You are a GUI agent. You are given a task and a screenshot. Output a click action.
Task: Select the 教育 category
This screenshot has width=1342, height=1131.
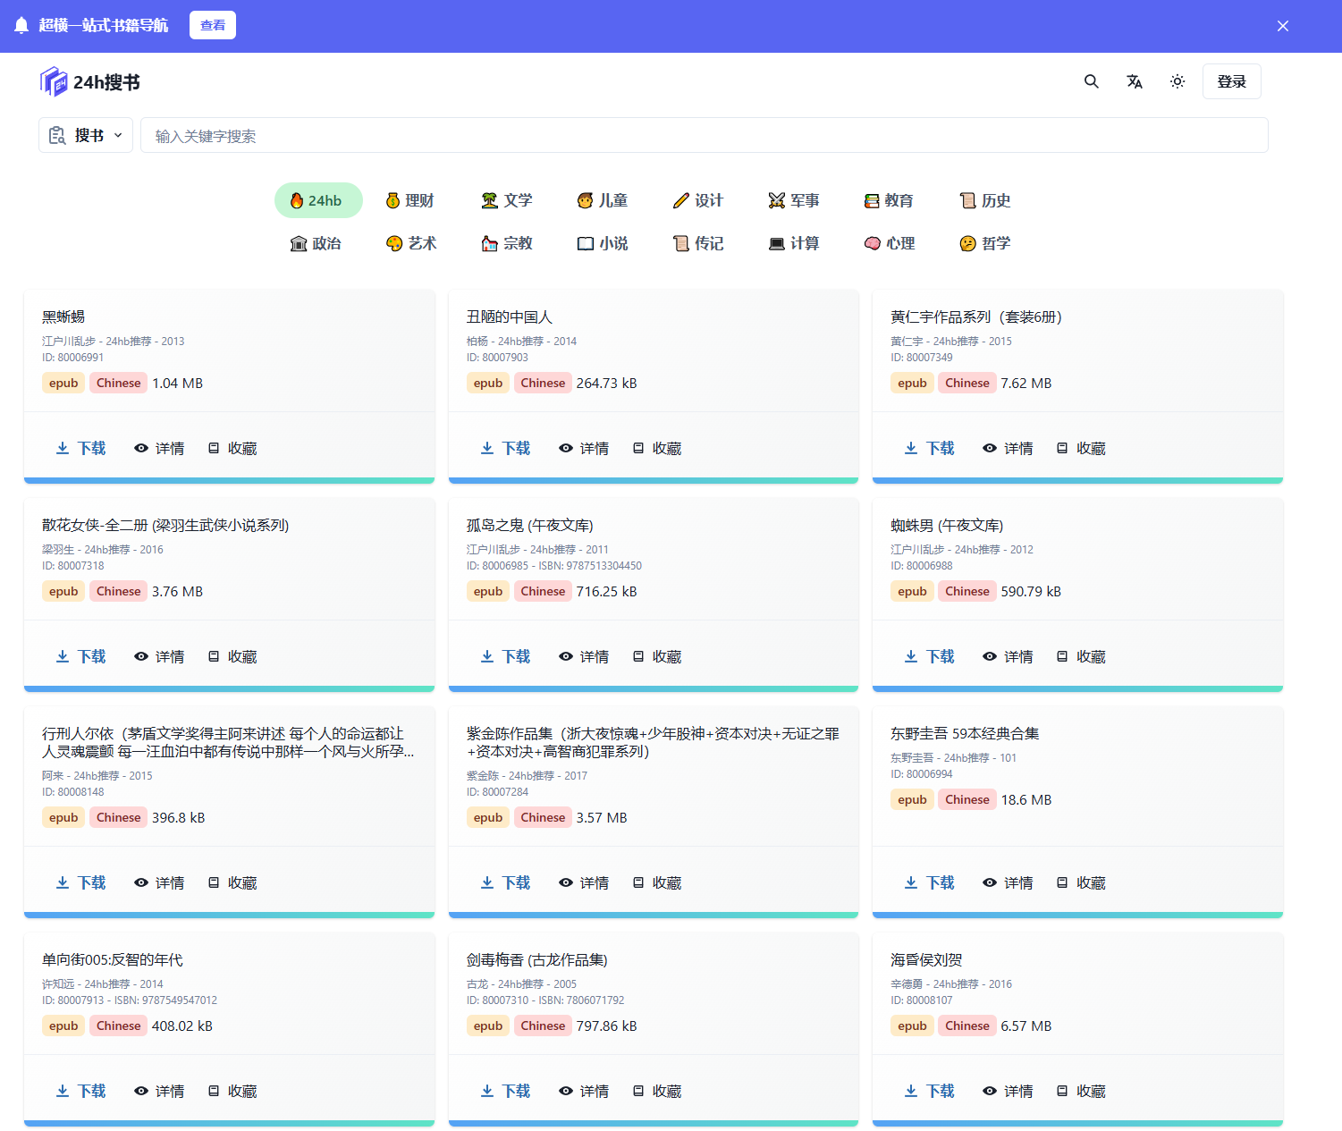pyautogui.click(x=890, y=200)
